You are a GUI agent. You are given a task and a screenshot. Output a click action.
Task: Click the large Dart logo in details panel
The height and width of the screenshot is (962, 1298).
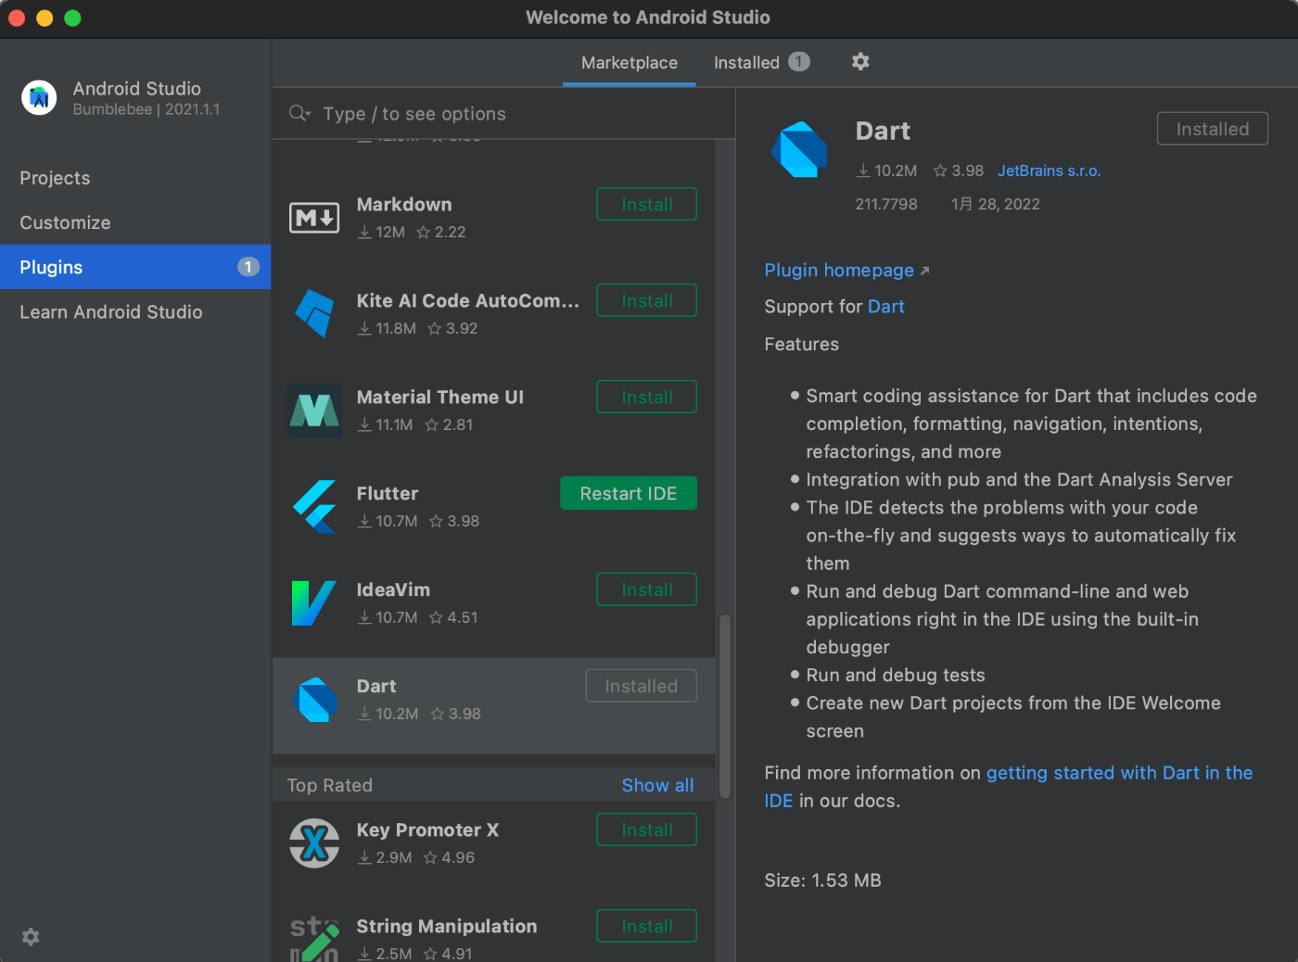(x=799, y=149)
